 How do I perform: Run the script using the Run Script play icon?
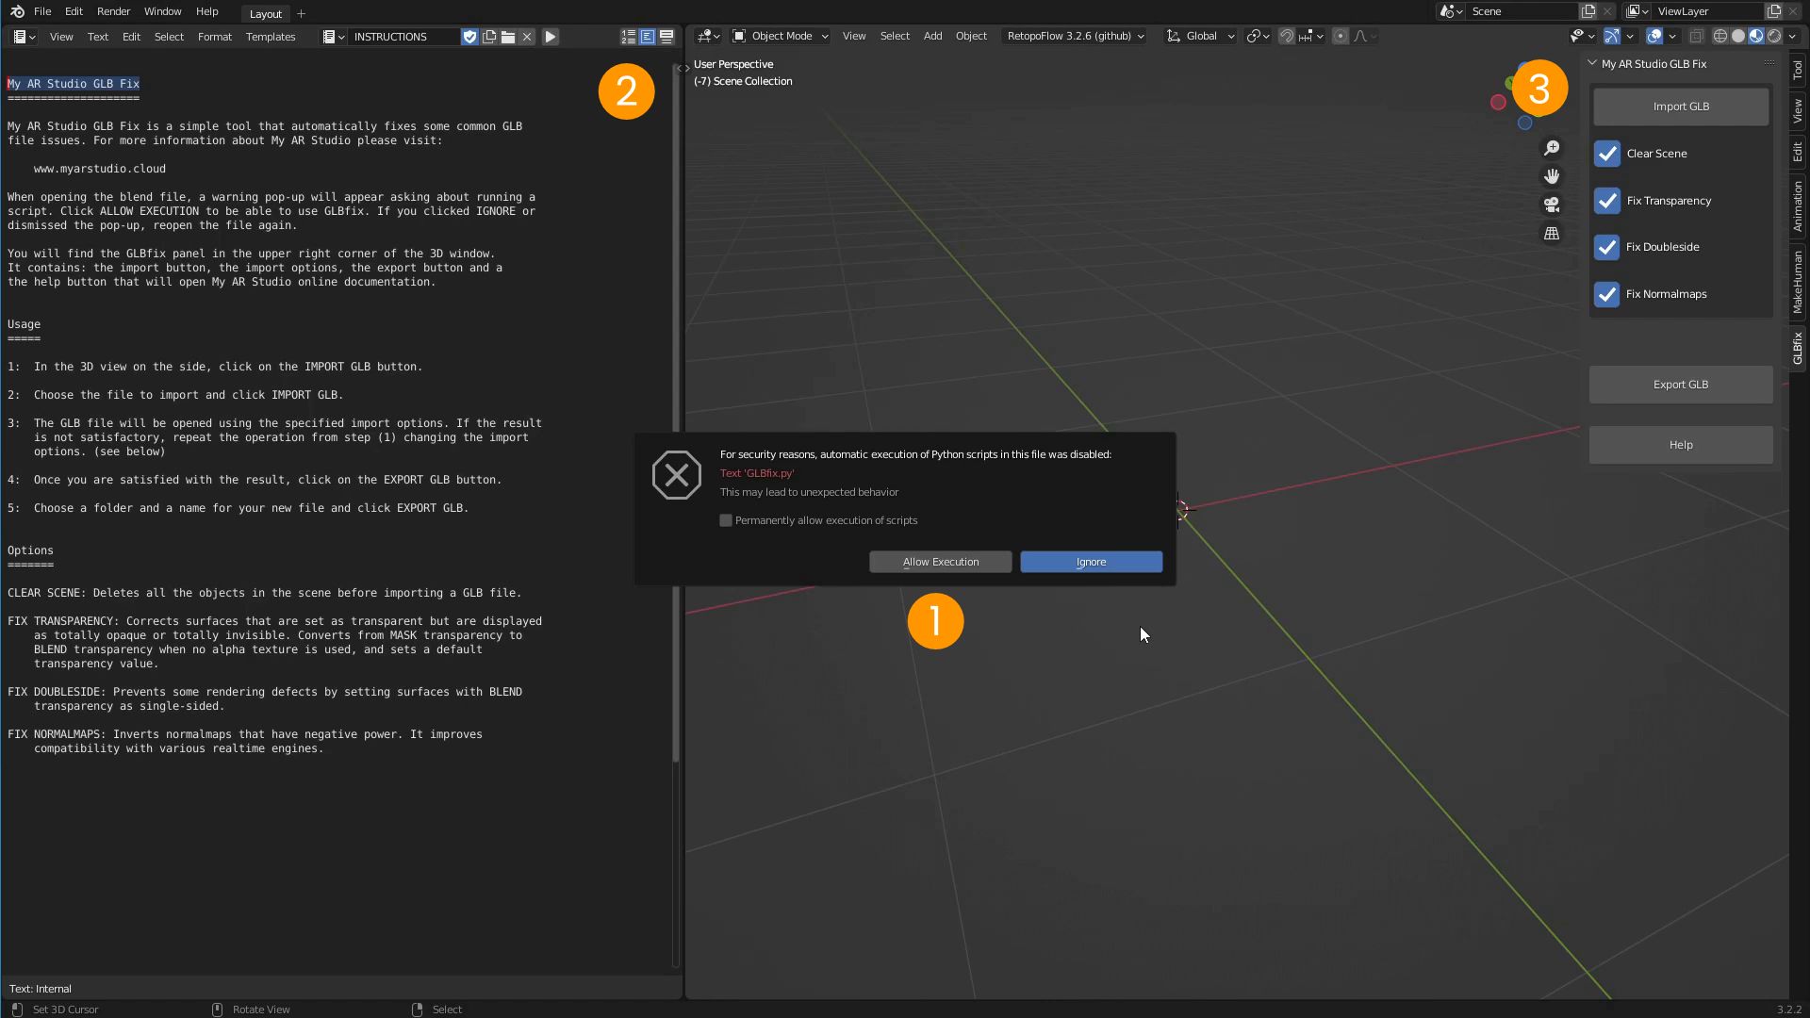(550, 37)
